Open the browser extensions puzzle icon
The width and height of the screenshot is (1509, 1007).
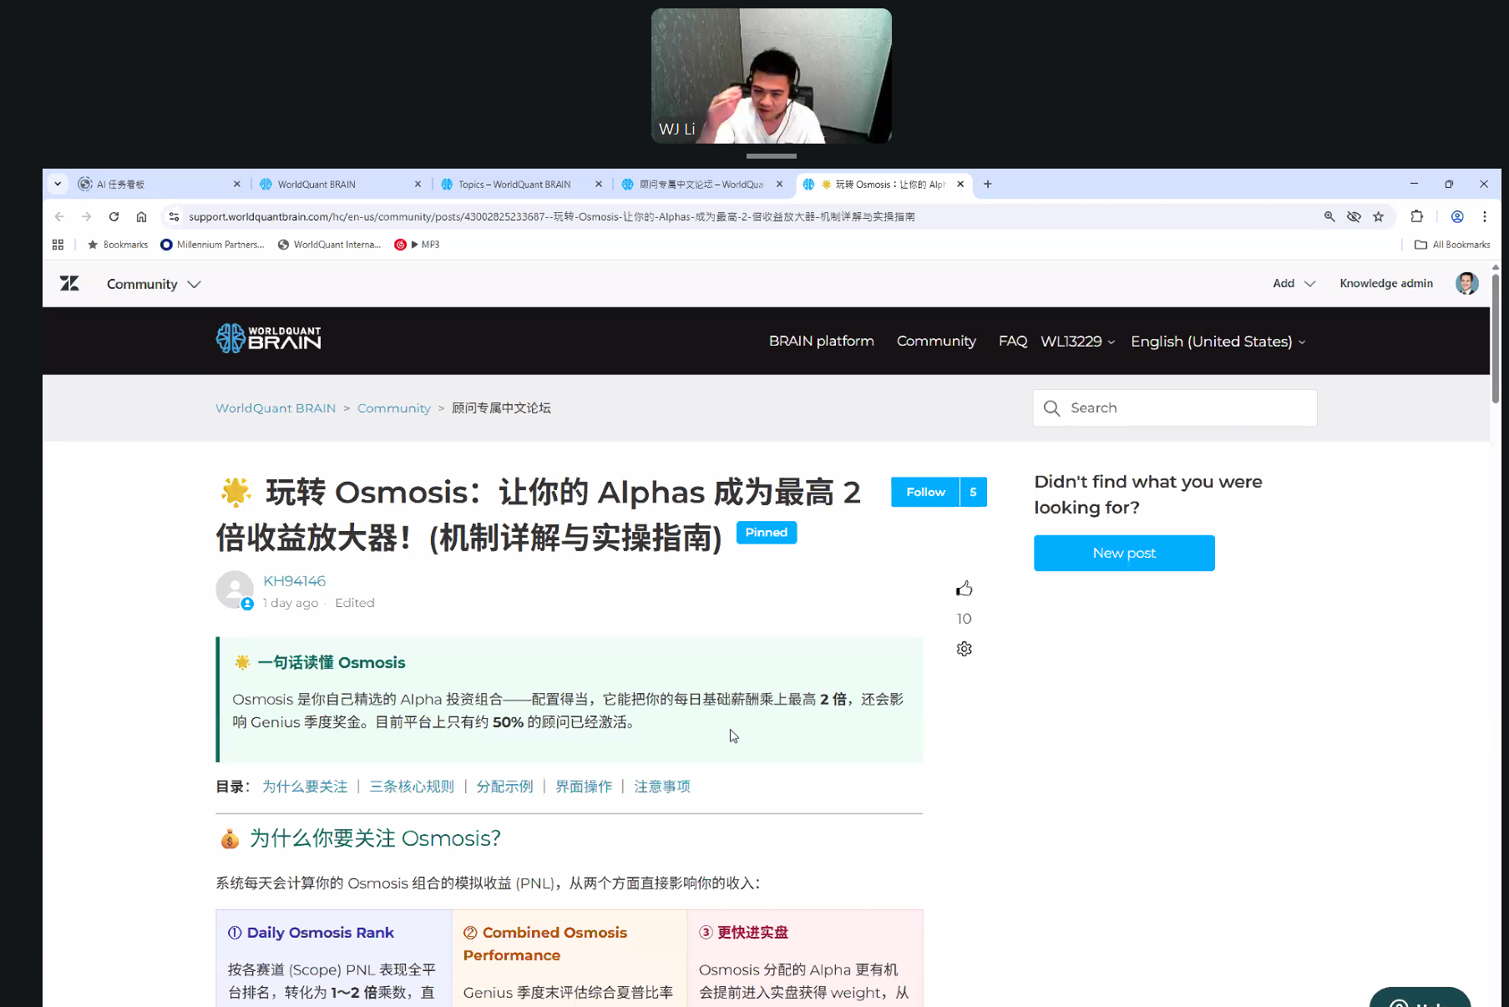pyautogui.click(x=1417, y=216)
